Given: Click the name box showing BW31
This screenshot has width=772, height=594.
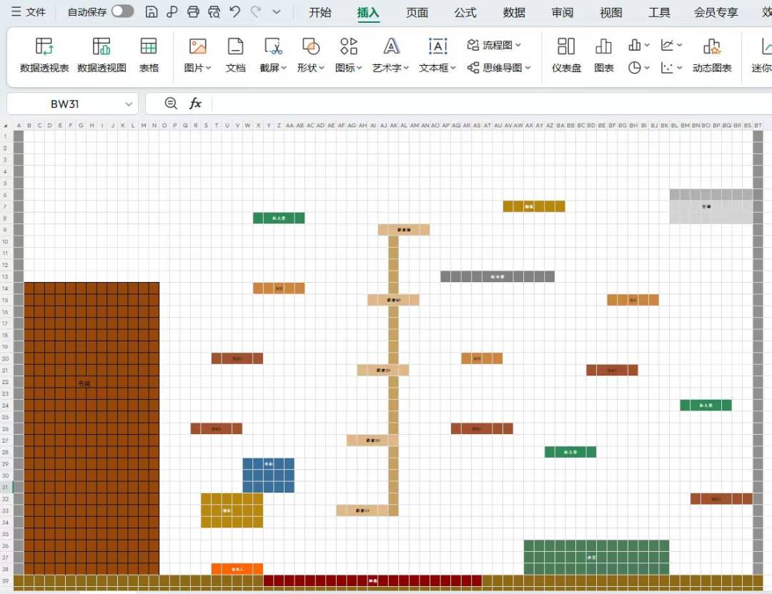Looking at the screenshot, I should [x=64, y=104].
